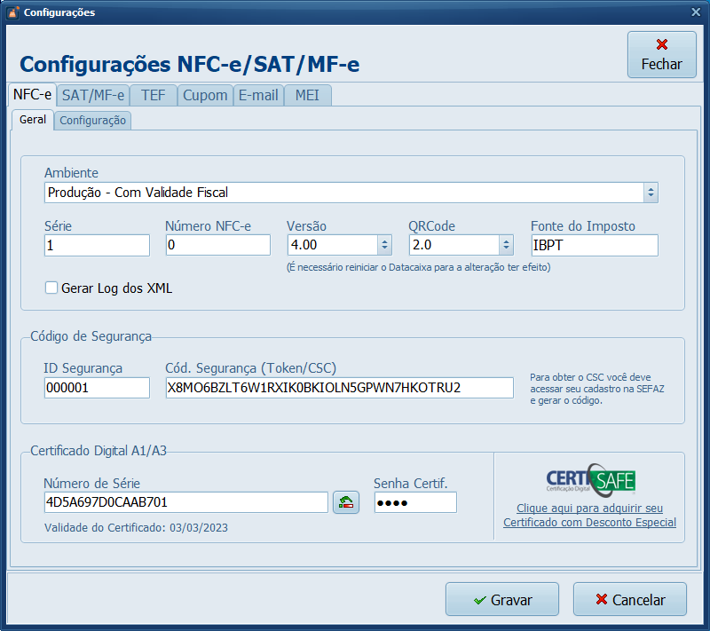
Task: Click the certificate selection icon beside Número de Série
Action: tap(345, 501)
